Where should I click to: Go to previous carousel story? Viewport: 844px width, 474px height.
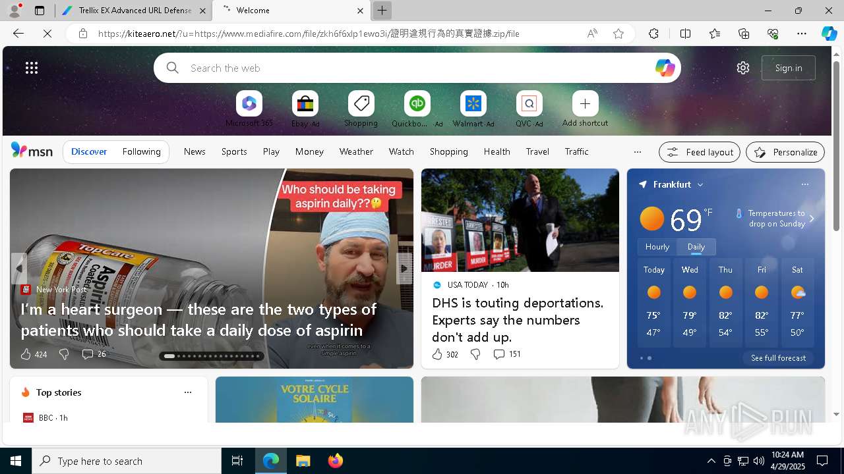pyautogui.click(x=18, y=269)
